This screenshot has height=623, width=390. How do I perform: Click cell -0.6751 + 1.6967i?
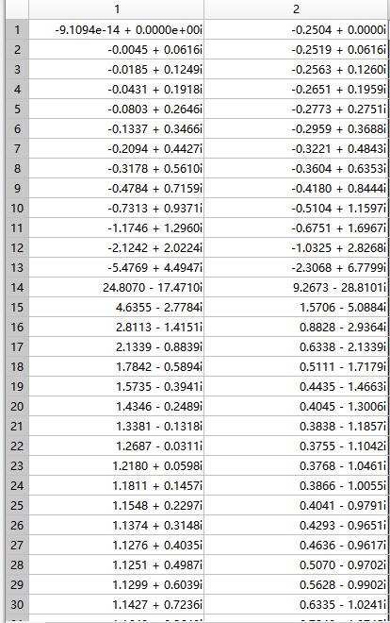pos(296,227)
